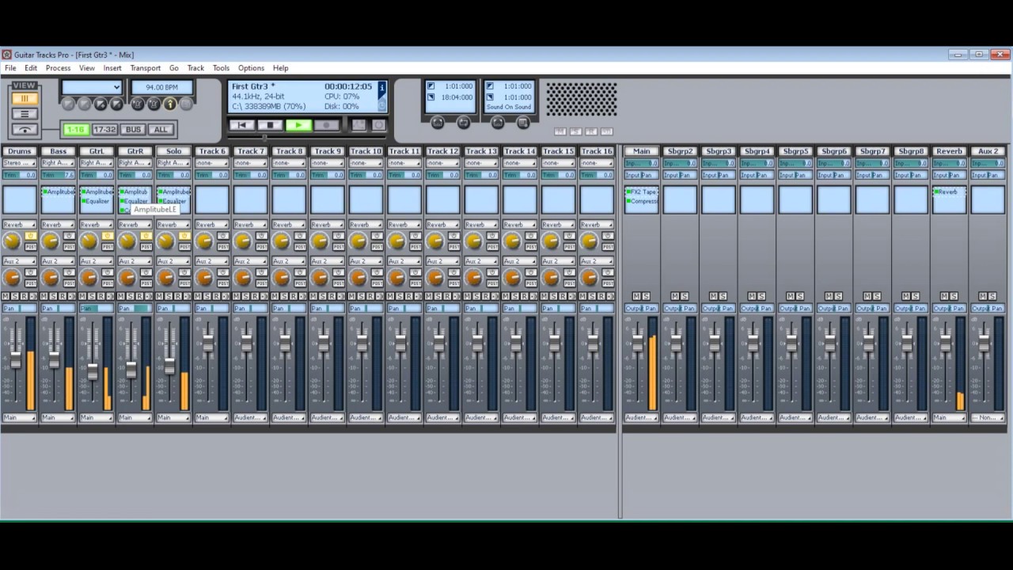The width and height of the screenshot is (1013, 570).
Task: Open the Insert menu
Action: (112, 68)
